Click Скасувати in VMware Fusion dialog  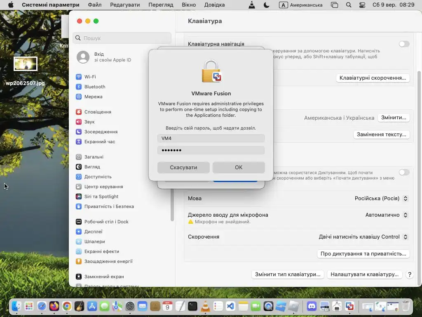coord(183,168)
